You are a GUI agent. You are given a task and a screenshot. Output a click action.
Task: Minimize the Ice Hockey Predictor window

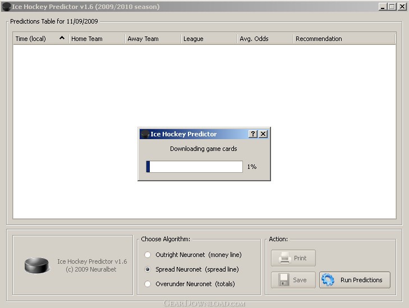tap(383, 7)
